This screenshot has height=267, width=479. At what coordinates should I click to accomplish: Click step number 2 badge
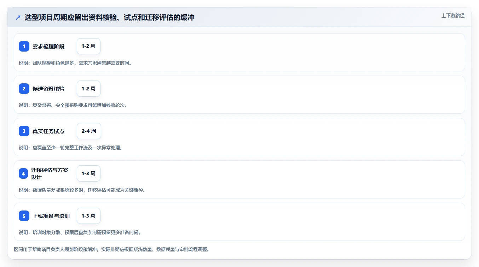(x=24, y=89)
